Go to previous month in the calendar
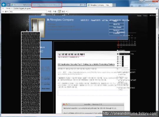This screenshot has width=159, height=117. (x=121, y=35)
